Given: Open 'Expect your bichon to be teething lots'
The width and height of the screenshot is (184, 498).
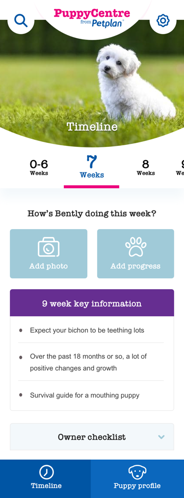Looking at the screenshot, I should click(x=87, y=331).
